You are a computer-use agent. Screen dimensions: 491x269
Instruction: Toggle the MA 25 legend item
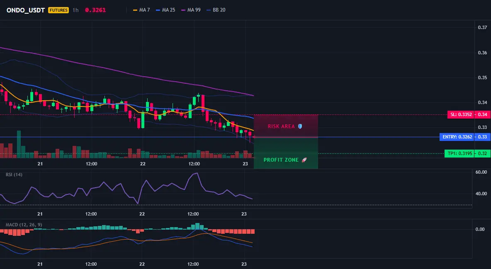(x=165, y=10)
